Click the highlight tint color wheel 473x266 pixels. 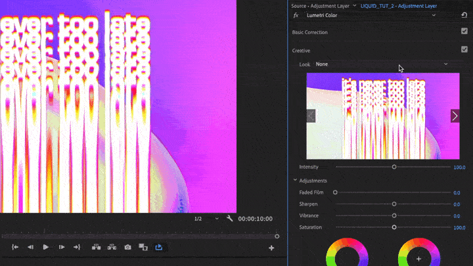(x=419, y=252)
